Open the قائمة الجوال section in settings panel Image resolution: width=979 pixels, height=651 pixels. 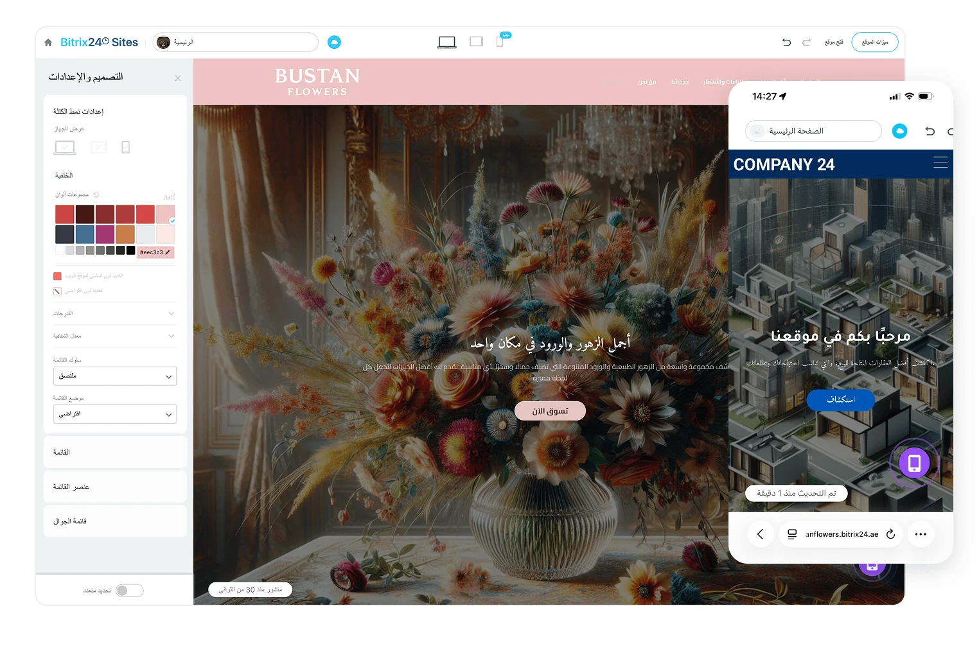click(x=115, y=521)
